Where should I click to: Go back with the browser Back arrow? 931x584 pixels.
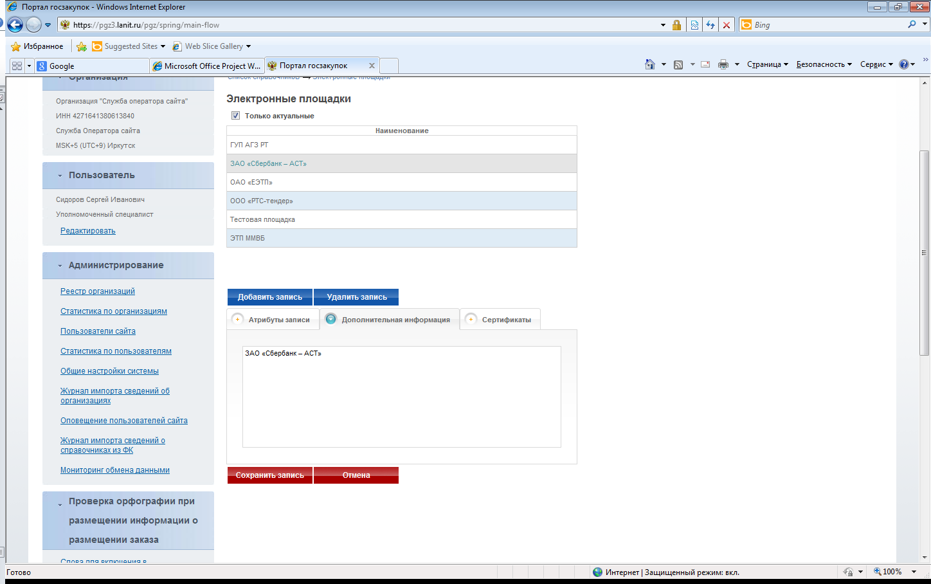(x=15, y=25)
